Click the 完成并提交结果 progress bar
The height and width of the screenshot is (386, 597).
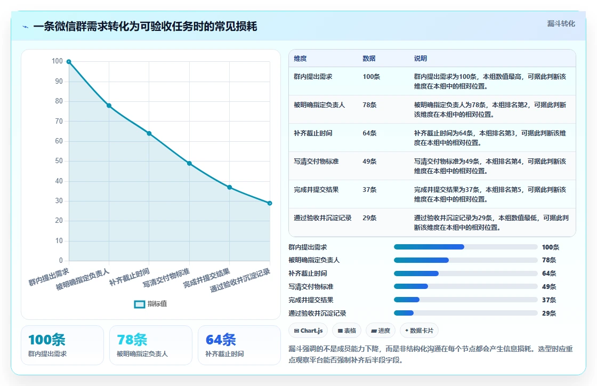[466, 300]
